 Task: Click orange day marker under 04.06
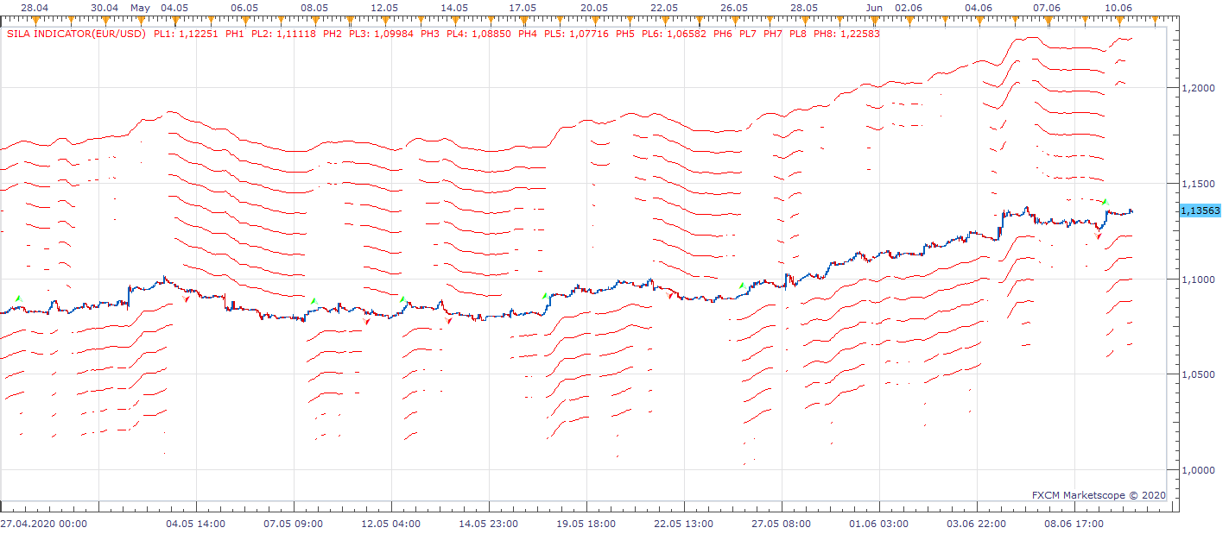(x=979, y=21)
